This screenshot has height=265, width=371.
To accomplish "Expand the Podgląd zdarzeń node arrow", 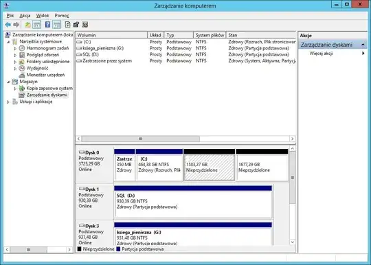I will coord(15,55).
